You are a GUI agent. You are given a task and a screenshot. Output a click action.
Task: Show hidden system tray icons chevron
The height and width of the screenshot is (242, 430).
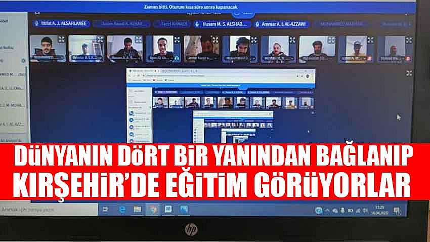(327, 211)
